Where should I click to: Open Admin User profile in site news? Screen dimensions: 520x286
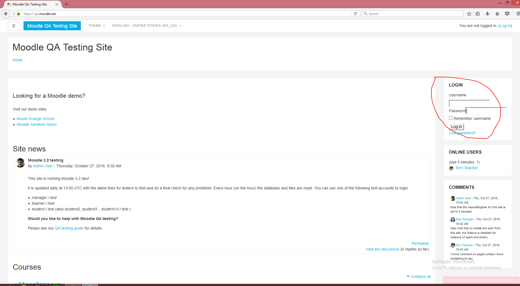(43, 166)
